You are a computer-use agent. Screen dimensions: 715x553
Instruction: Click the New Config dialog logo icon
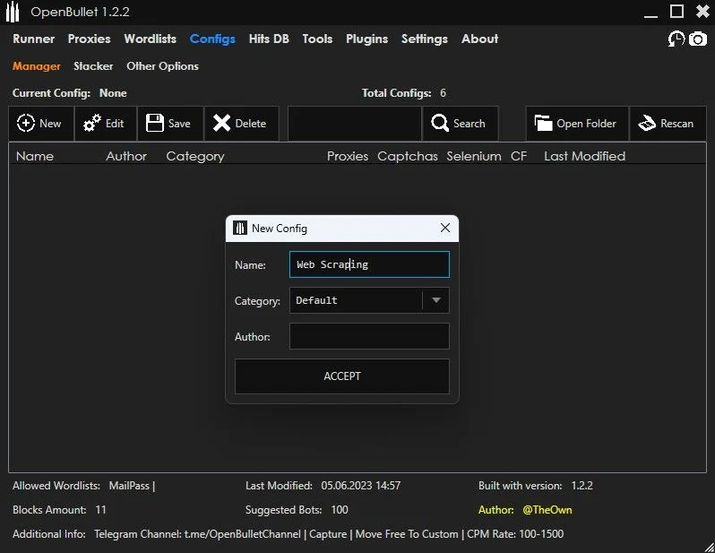tap(240, 228)
